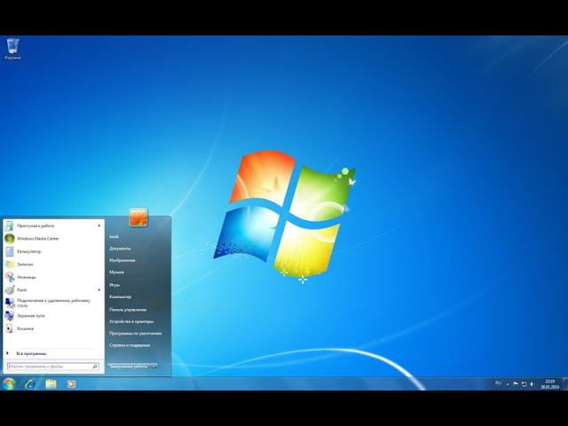
Task: Click the magnifier icon in search box
Action: (95, 367)
